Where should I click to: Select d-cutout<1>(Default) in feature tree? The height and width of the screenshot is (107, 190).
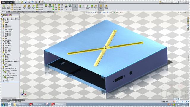tap(10, 70)
